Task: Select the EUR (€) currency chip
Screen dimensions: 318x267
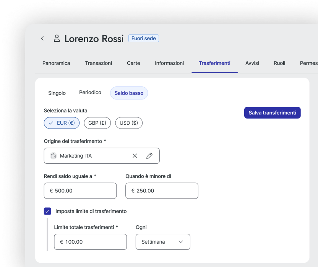Action: coord(62,123)
